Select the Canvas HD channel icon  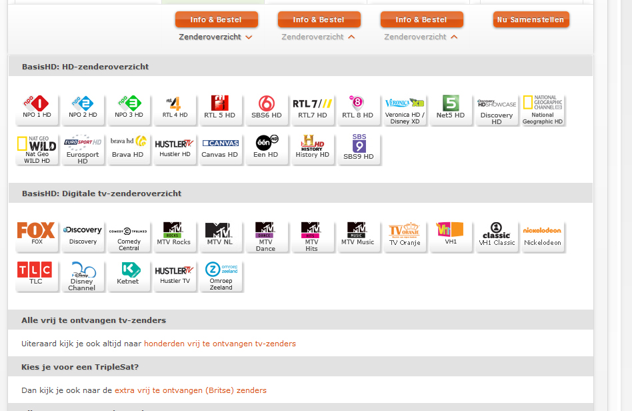(221, 149)
